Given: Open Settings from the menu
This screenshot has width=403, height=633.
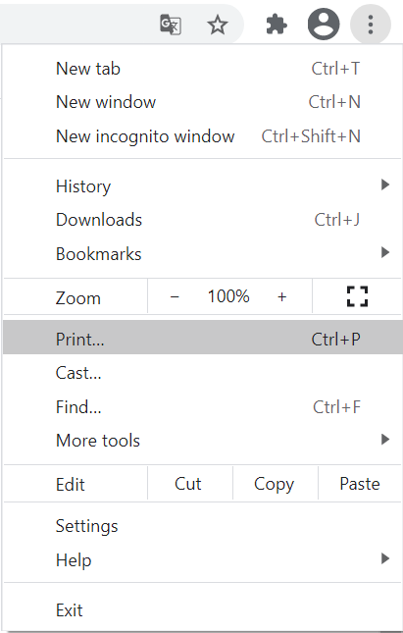Looking at the screenshot, I should (x=202, y=526).
